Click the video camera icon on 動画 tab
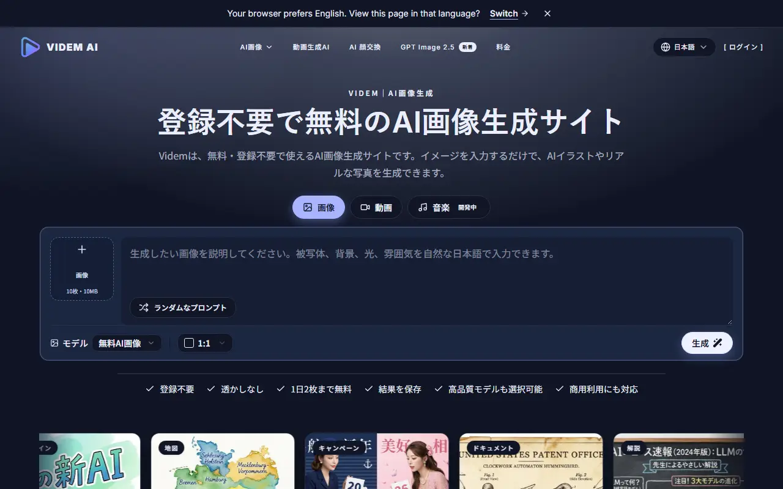783x489 pixels. click(365, 207)
